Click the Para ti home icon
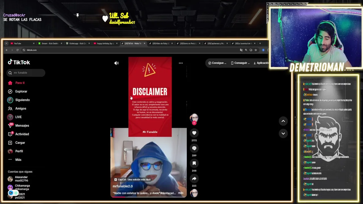 [10, 83]
